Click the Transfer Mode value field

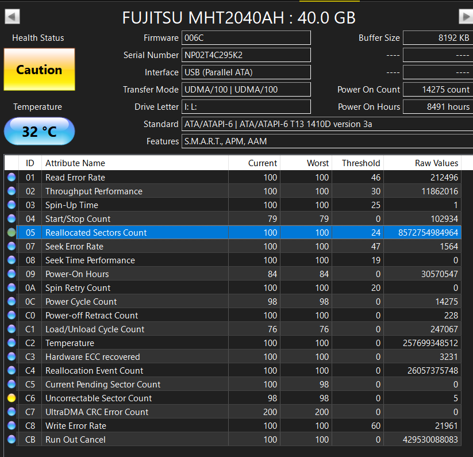click(x=246, y=90)
